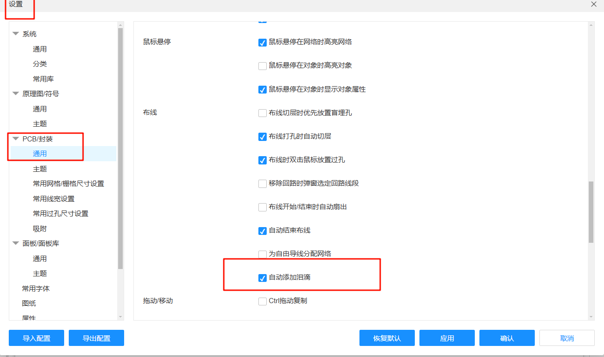
Task: Click 恢复默认 to restore defaults
Action: (x=387, y=338)
